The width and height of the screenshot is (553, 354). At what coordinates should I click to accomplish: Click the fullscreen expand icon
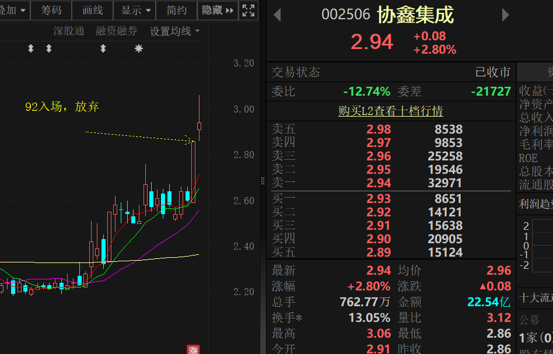249,10
